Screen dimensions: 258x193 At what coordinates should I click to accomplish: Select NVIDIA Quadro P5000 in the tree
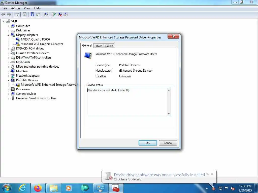[35, 39]
